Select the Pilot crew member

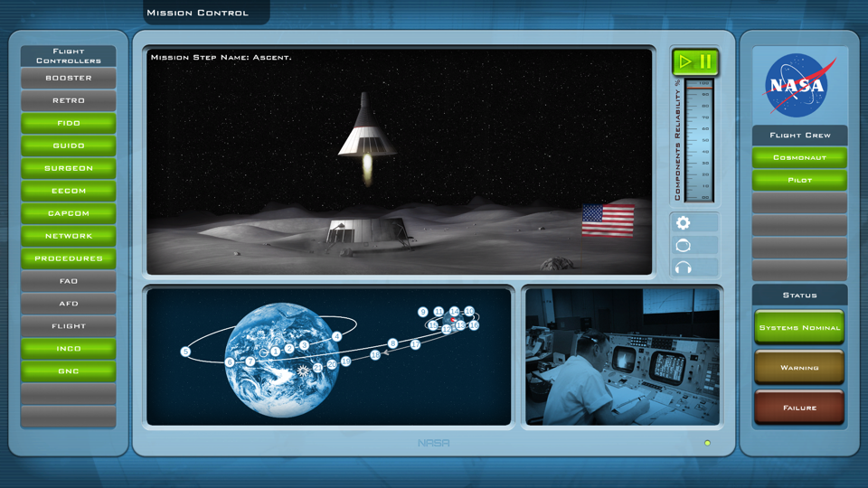[799, 180]
